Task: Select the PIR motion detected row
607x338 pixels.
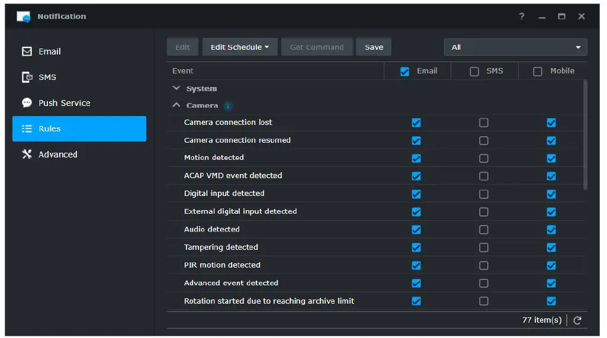Action: (x=375, y=265)
